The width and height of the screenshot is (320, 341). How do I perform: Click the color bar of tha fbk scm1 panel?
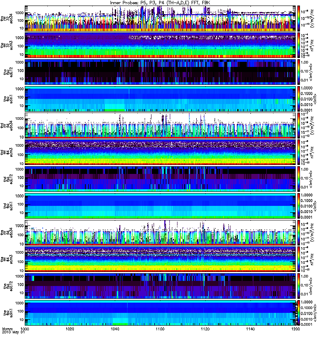coord(298,99)
